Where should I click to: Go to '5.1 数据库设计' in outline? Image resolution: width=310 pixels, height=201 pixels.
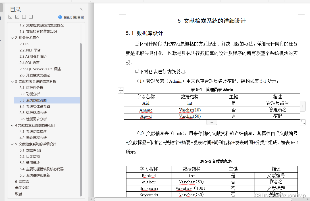click(31, 150)
